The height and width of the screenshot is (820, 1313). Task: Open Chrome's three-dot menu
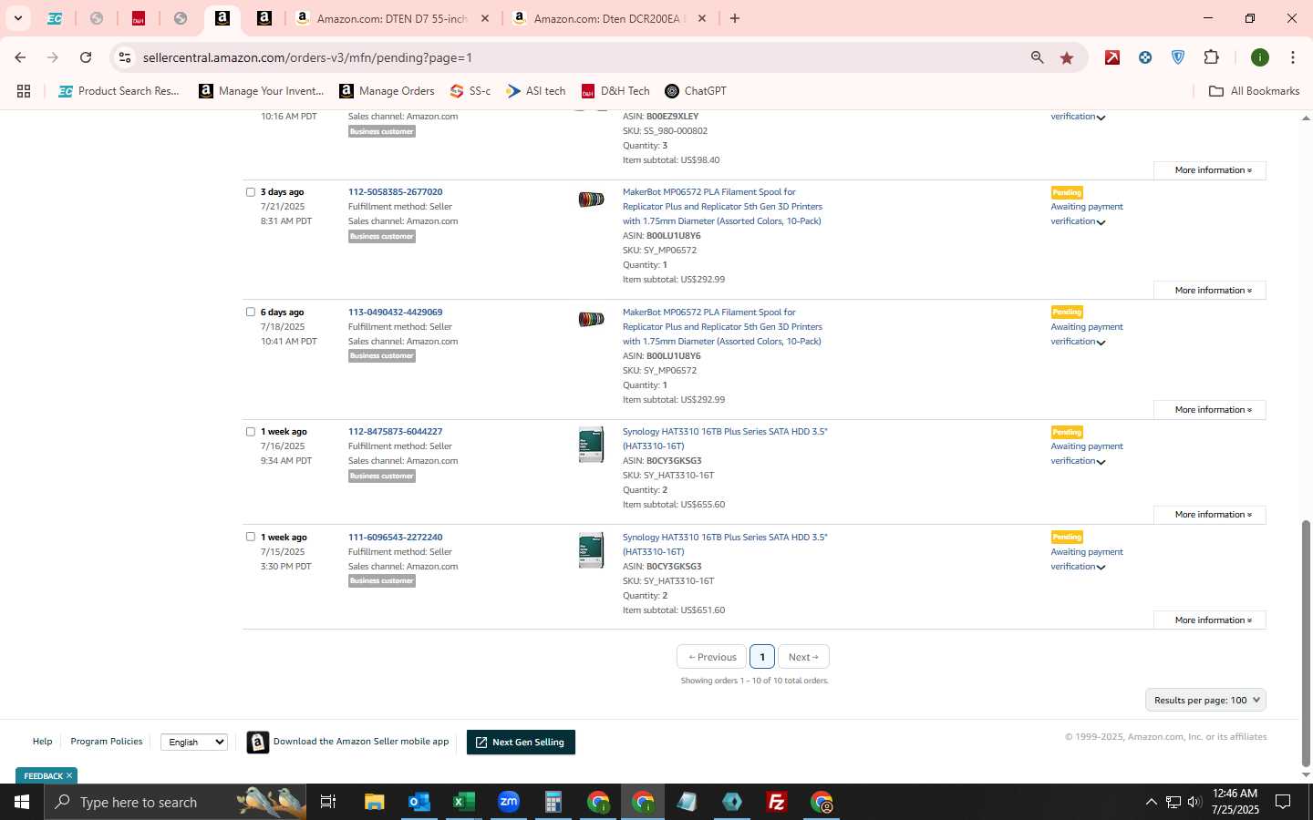click(1292, 57)
